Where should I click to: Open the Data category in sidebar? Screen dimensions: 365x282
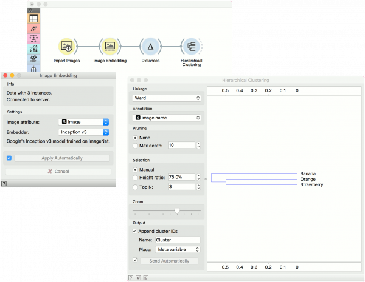[33, 19]
